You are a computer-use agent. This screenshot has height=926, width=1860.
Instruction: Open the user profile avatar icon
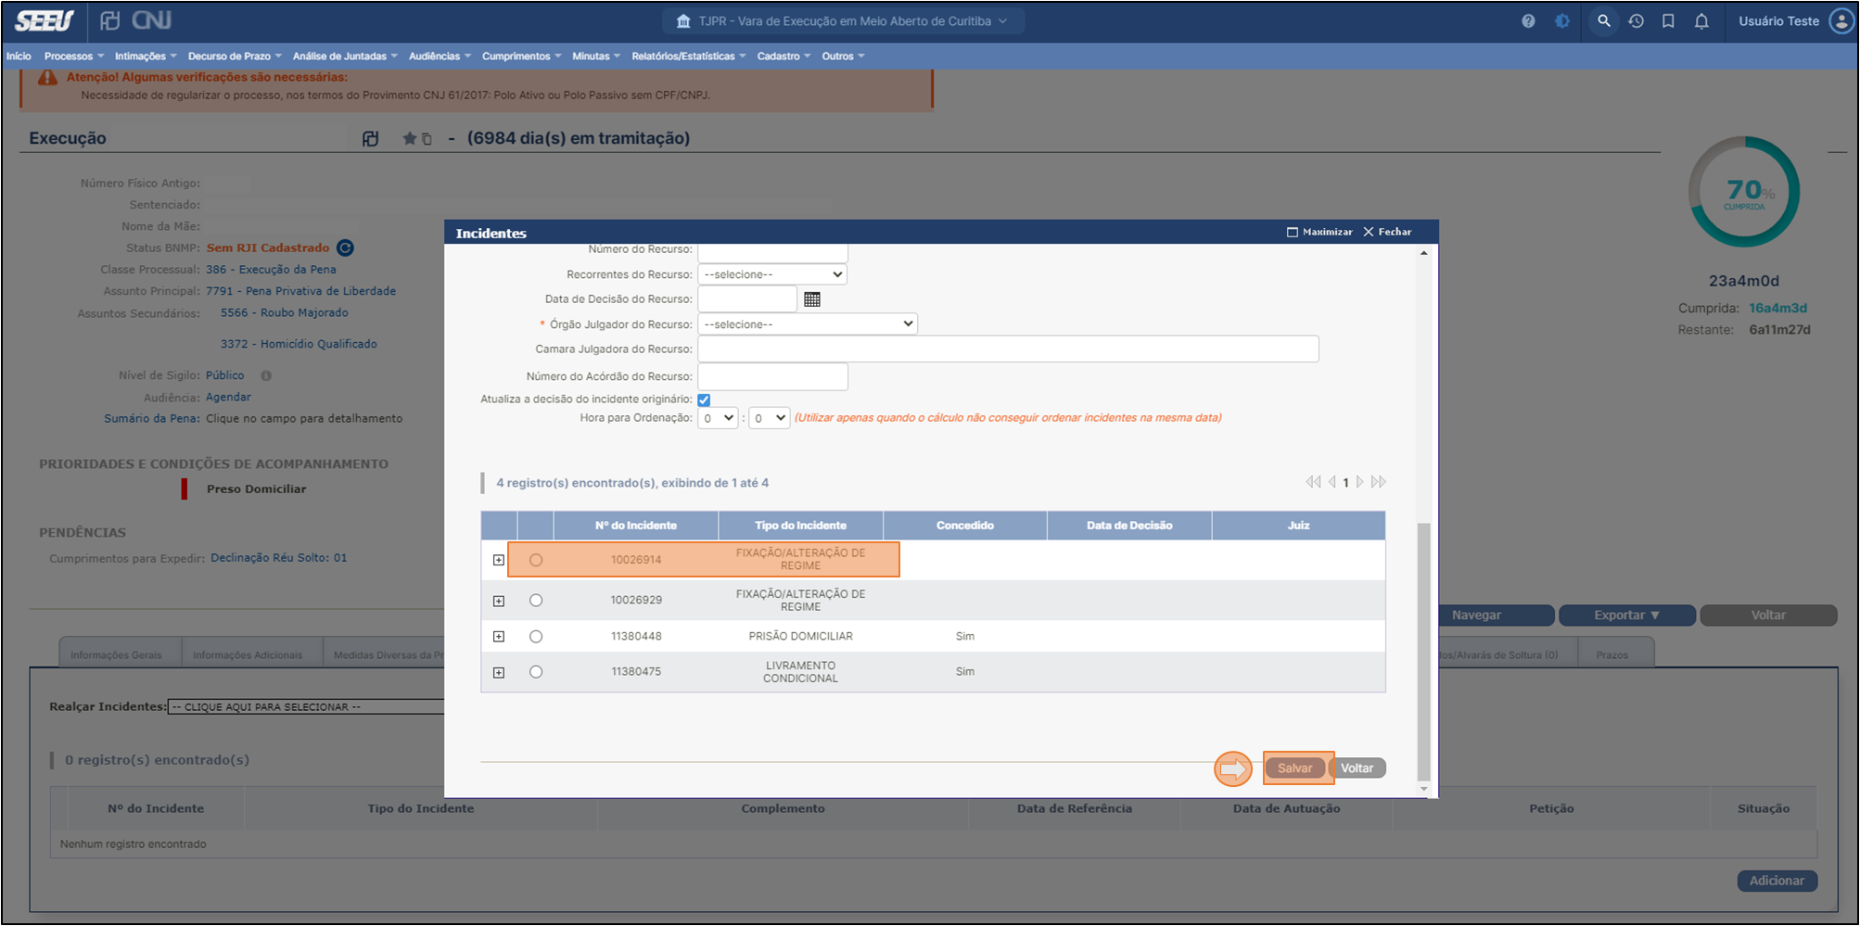(1841, 21)
